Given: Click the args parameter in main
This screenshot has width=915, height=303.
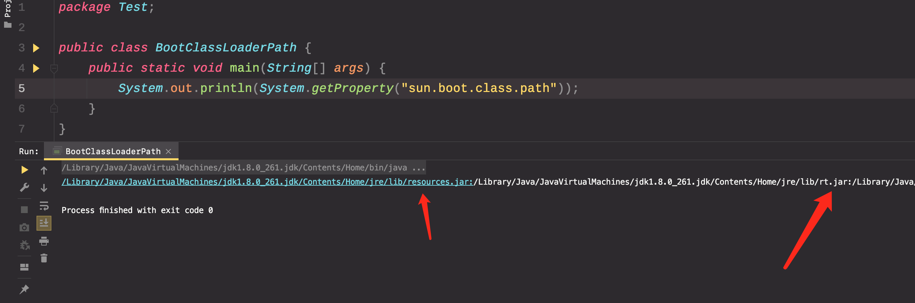Looking at the screenshot, I should click(x=349, y=68).
